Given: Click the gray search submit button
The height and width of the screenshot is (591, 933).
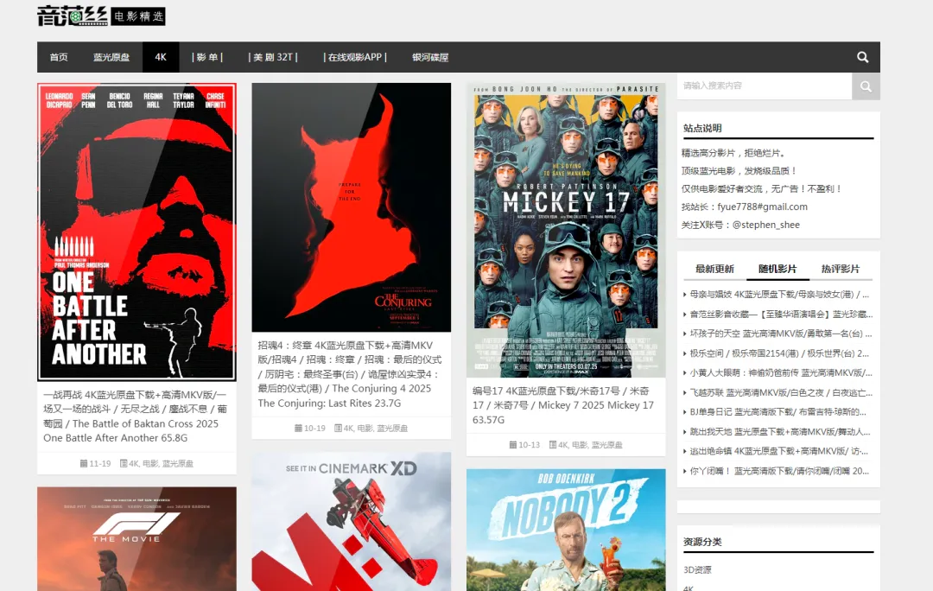Looking at the screenshot, I should click(866, 86).
